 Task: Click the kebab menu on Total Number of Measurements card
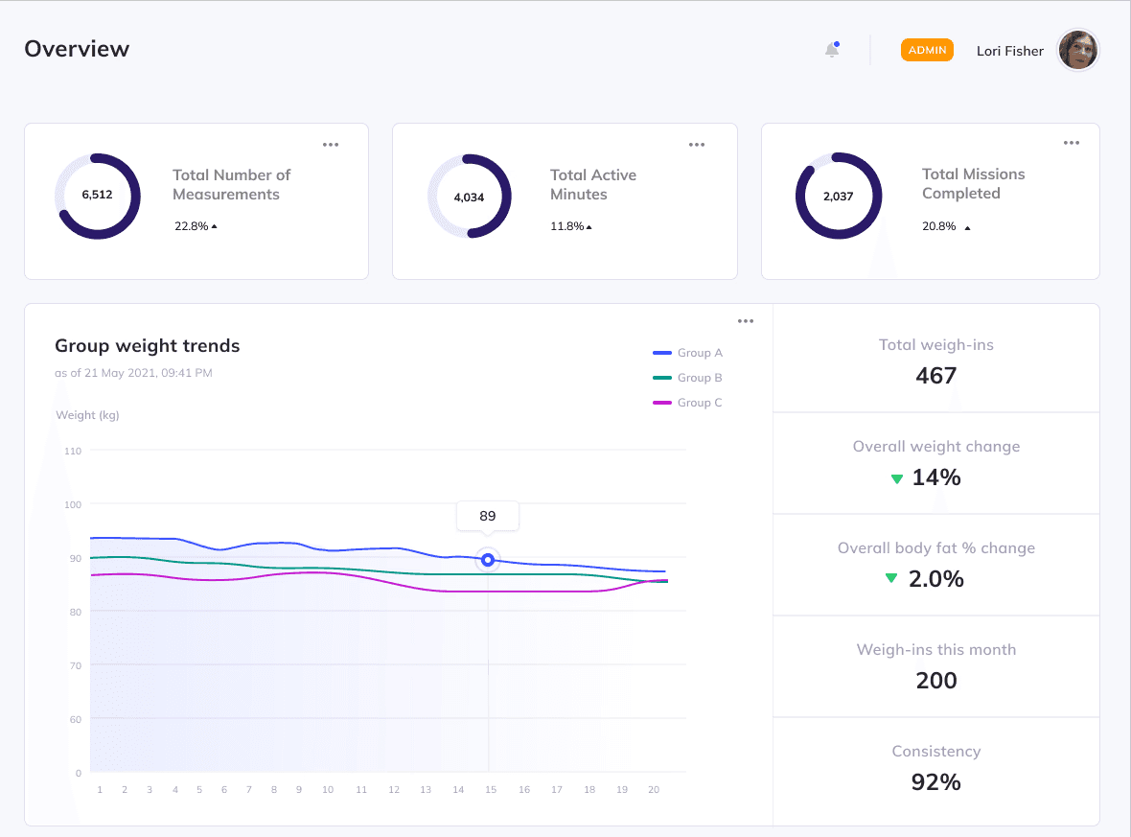tap(331, 144)
